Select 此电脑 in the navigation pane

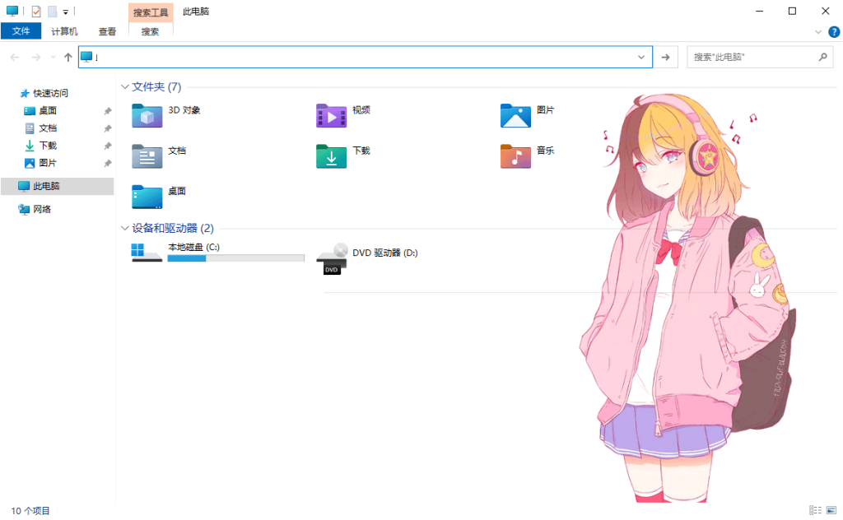coord(57,186)
